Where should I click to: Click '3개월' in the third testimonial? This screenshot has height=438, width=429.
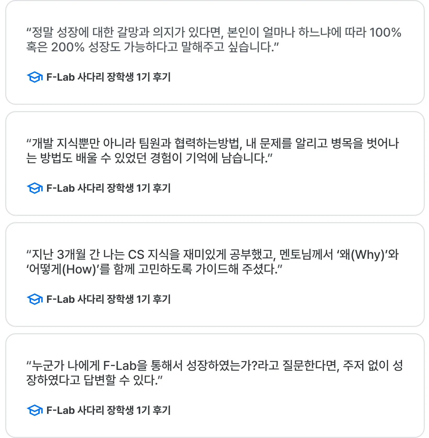click(x=71, y=255)
